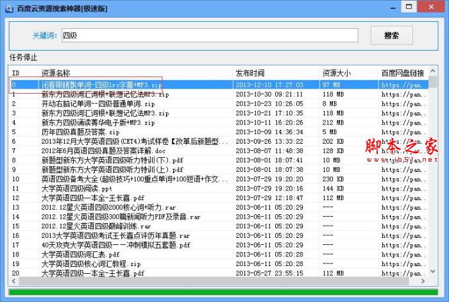
Task: Focus the 关键词 keyword input field
Action: coord(210,35)
